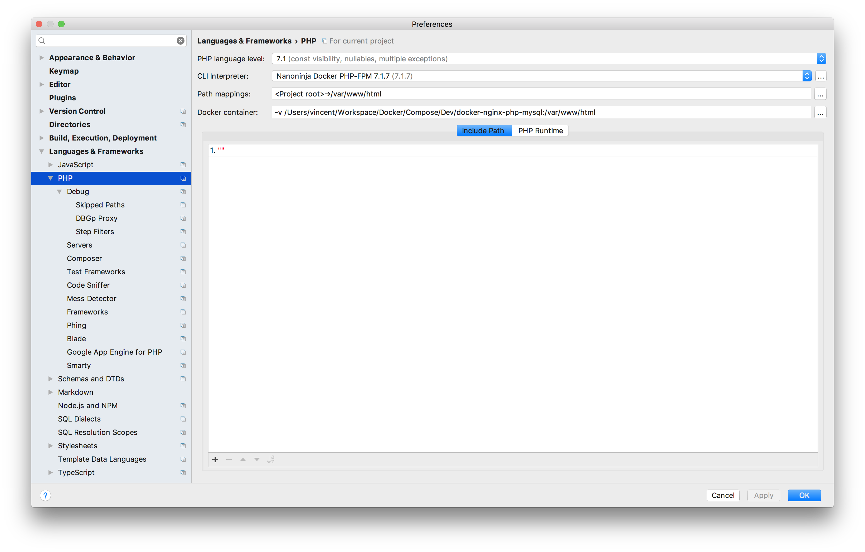Open the CLI Interpreter dropdown

(807, 76)
